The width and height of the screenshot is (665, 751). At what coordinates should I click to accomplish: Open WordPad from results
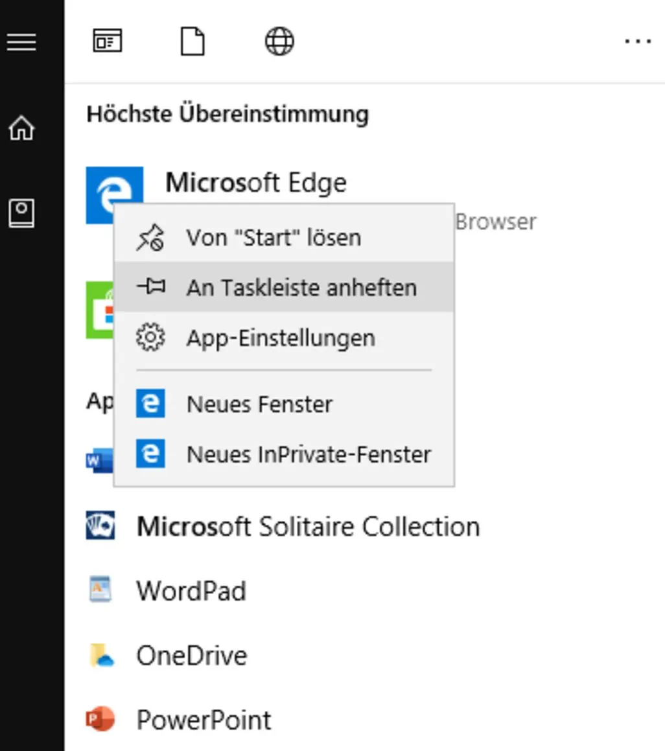coord(191,590)
